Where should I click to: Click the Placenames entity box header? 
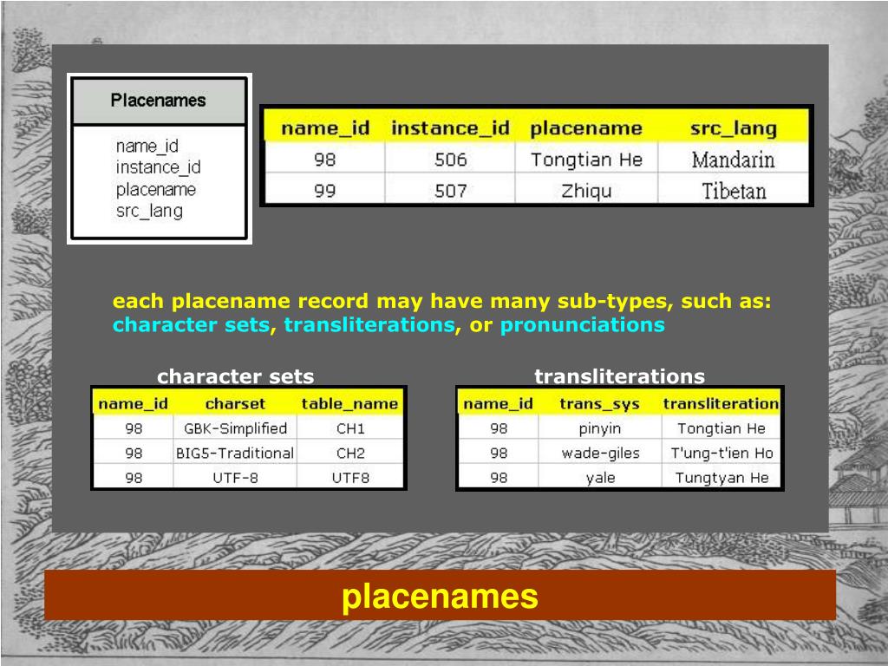159,101
